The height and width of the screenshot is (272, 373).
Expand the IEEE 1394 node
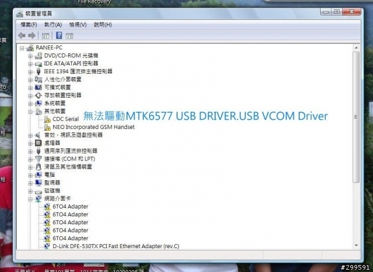click(30, 72)
